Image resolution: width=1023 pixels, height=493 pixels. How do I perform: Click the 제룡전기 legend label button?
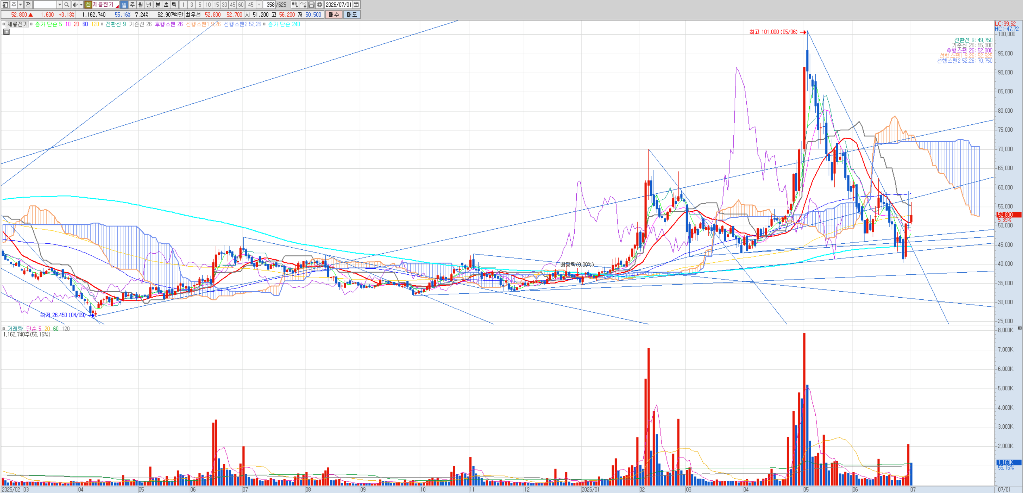click(x=18, y=24)
